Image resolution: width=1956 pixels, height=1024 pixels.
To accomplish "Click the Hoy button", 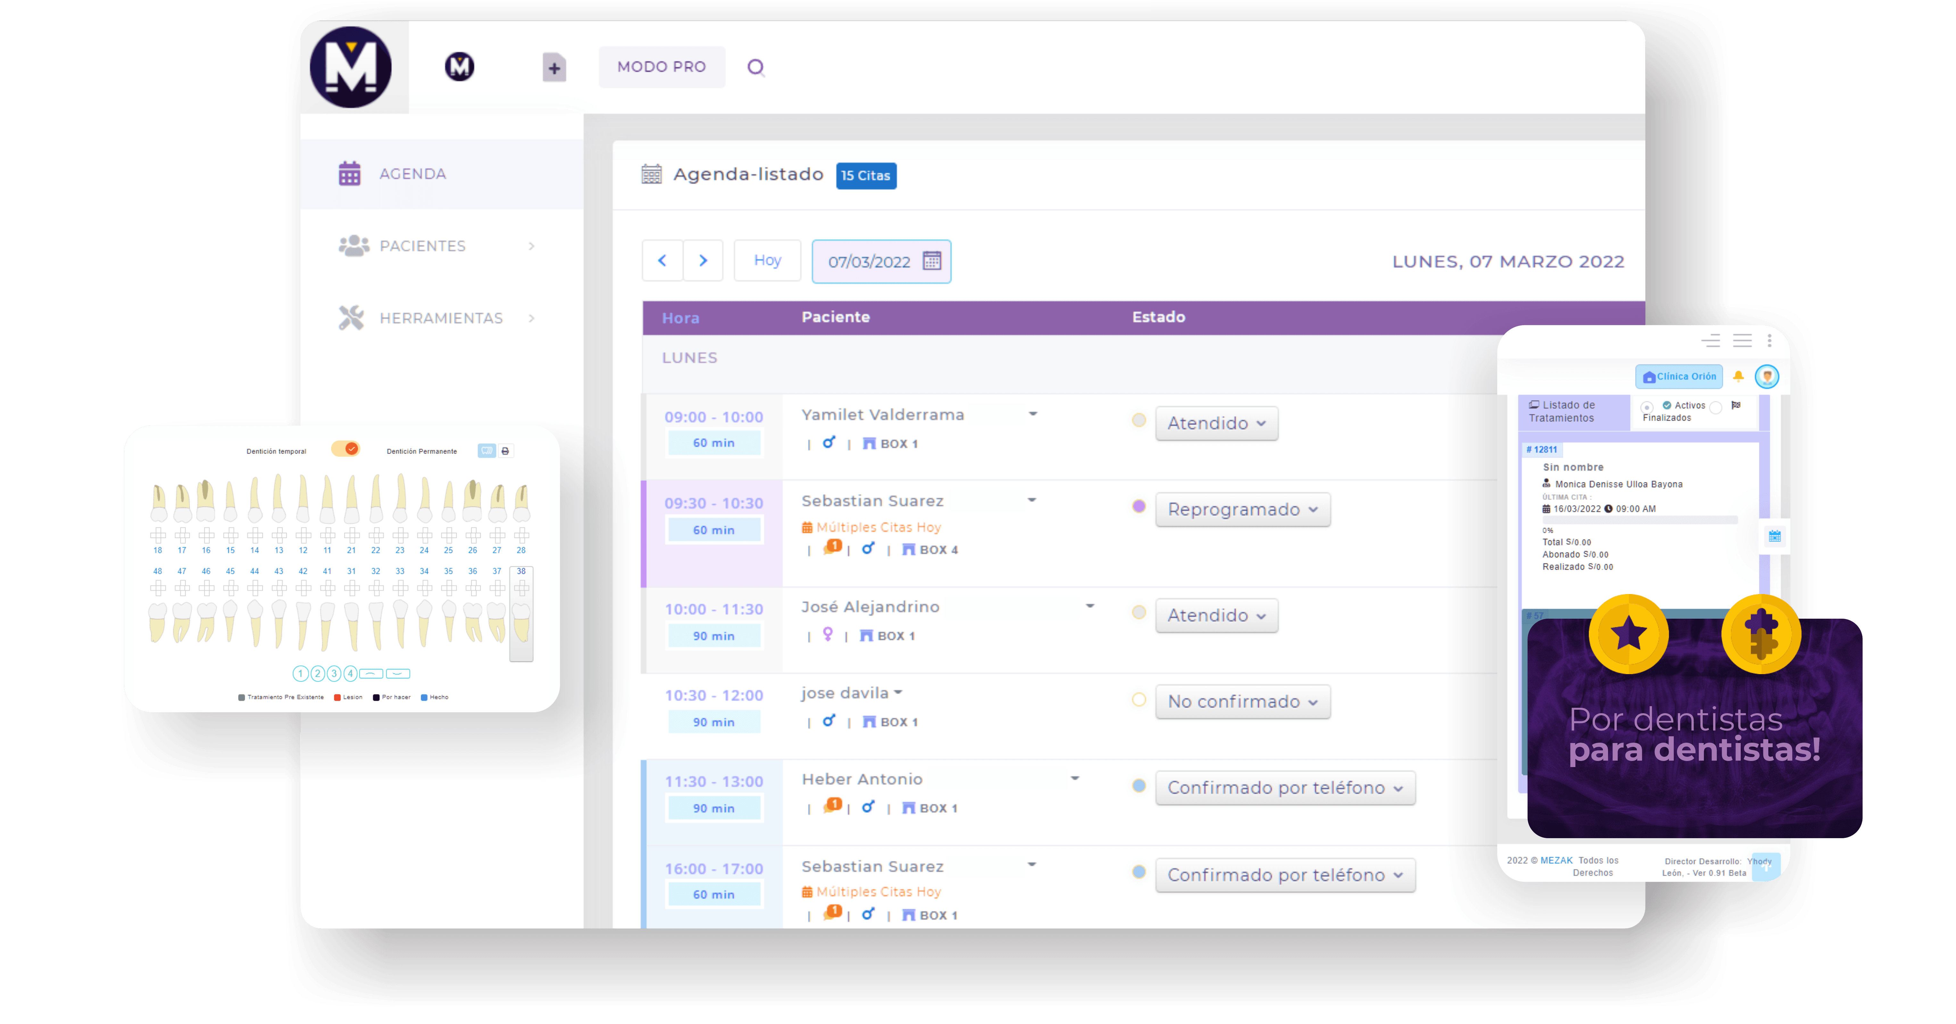I will (767, 260).
